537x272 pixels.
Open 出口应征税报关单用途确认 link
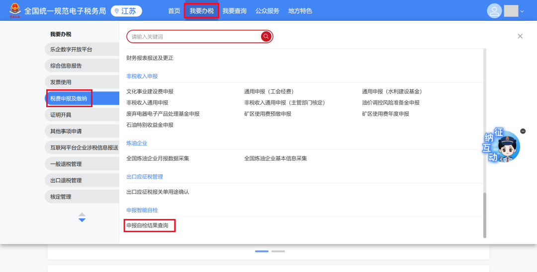(158, 192)
